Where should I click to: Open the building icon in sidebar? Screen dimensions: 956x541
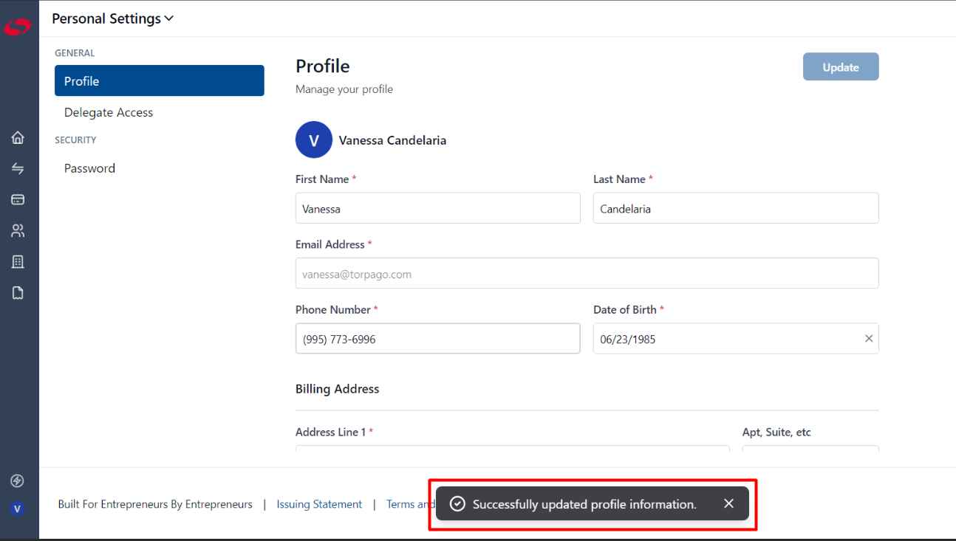pos(18,262)
